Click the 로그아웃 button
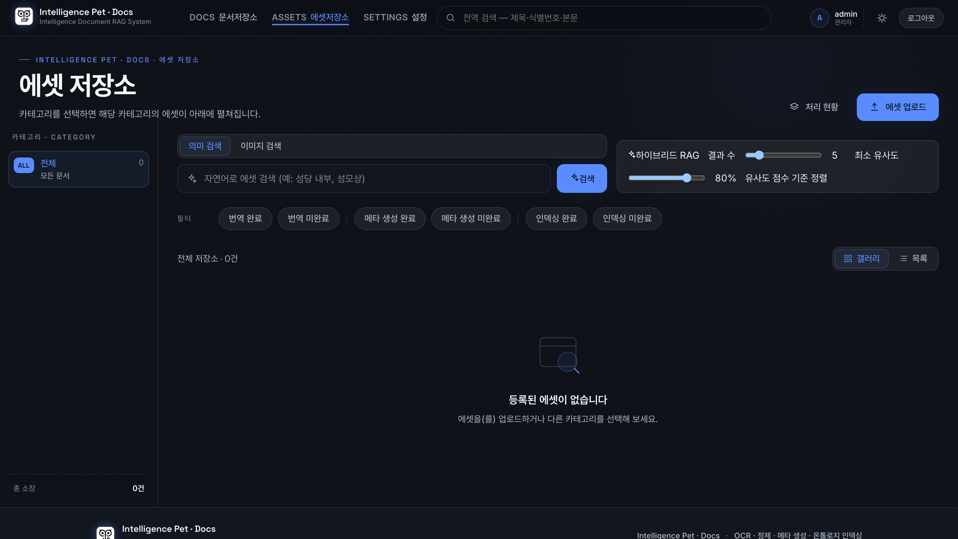The image size is (958, 539). (921, 18)
